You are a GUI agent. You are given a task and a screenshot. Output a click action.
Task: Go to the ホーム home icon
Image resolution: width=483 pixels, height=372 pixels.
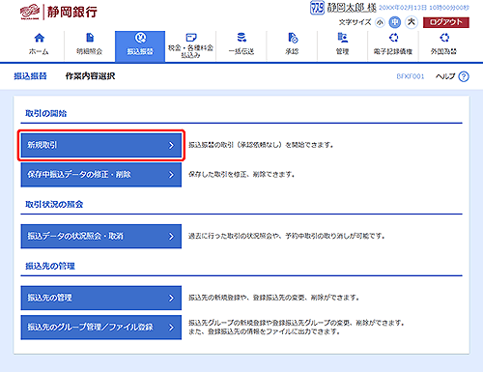point(39,38)
